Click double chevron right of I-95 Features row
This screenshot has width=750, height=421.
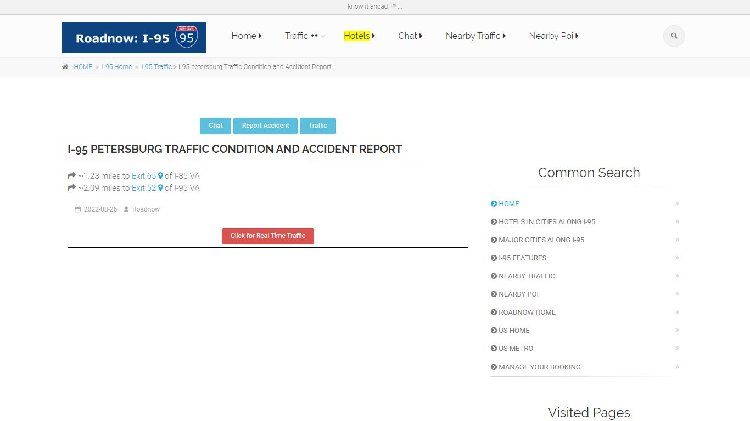[x=678, y=258]
